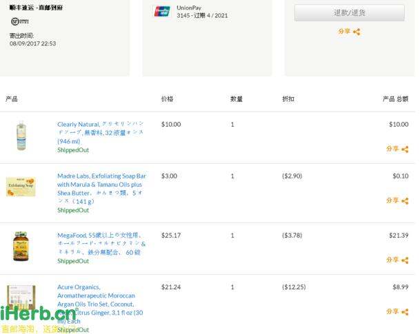Select the ($2.90) discount value

292,176
